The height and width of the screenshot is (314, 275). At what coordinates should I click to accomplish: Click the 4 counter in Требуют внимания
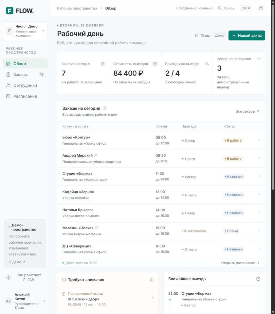(151, 280)
